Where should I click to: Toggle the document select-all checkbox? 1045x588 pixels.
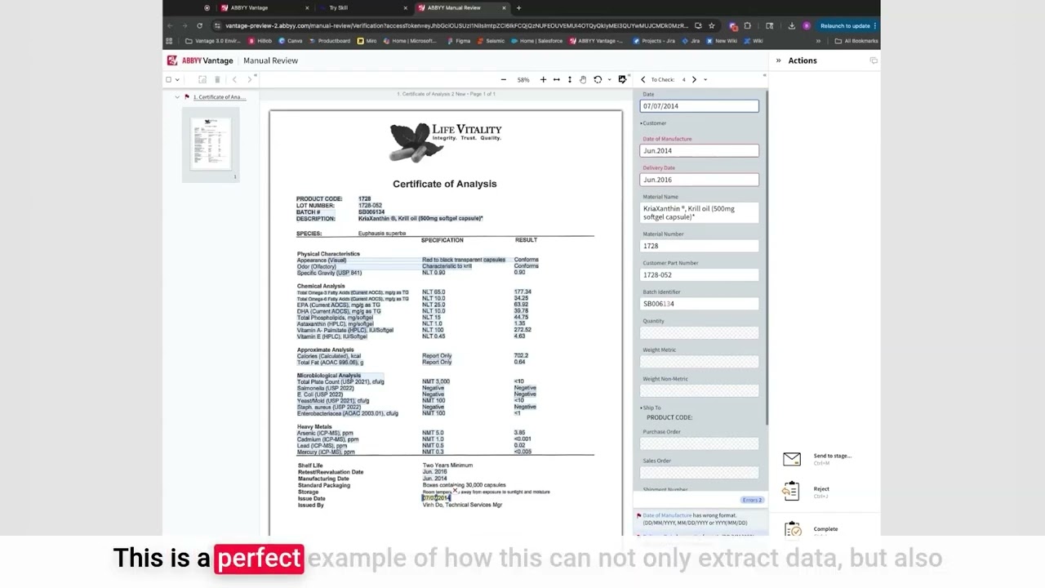(x=169, y=79)
